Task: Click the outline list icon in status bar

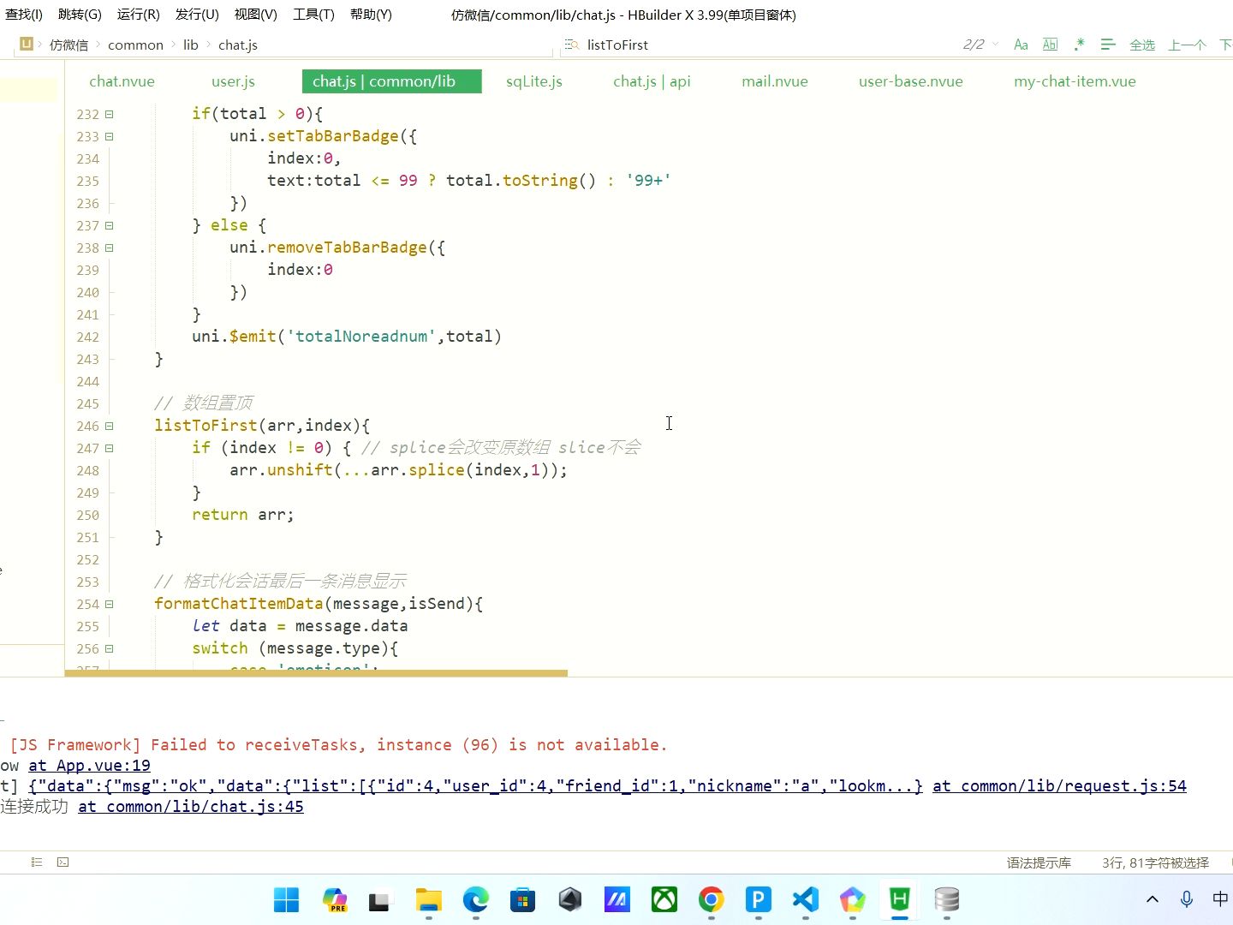Action: click(x=36, y=862)
